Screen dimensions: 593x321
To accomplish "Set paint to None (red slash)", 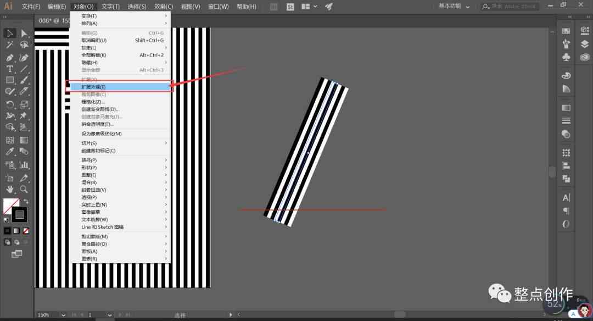I will point(26,230).
